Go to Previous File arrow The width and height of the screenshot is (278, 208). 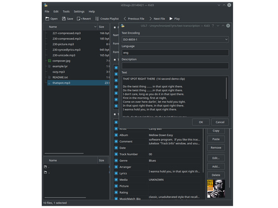click(125, 19)
